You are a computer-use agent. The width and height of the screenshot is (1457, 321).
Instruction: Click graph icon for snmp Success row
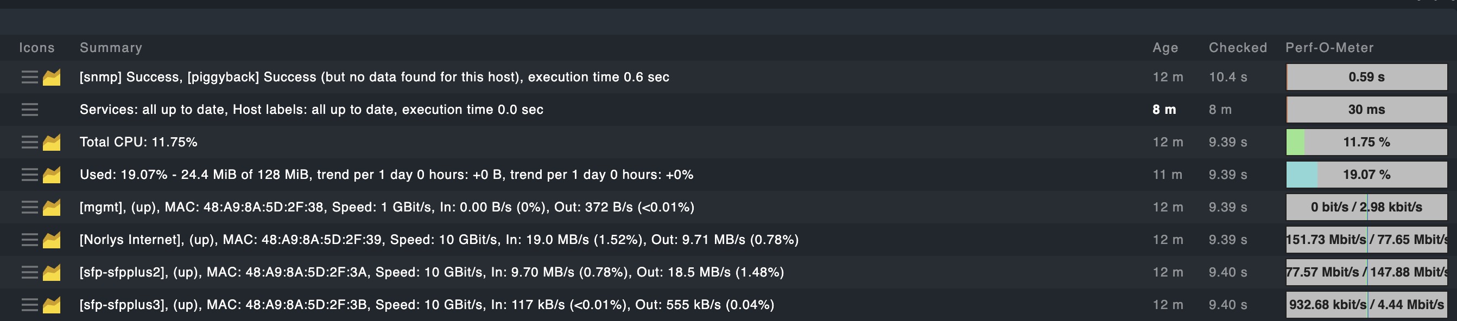(52, 78)
